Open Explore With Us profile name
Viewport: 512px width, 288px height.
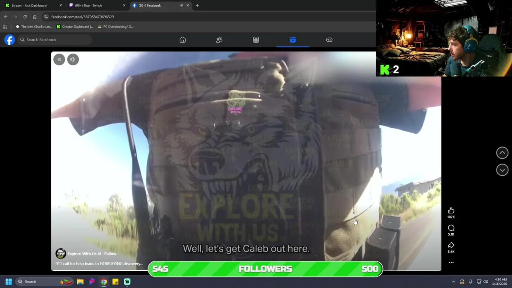pyautogui.click(x=82, y=254)
